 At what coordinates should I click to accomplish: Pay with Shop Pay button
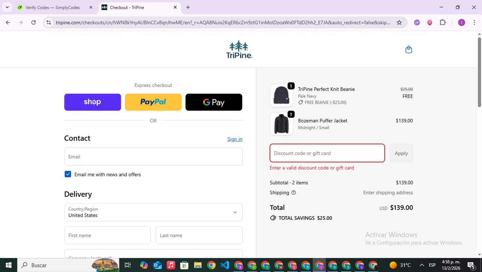pos(93,102)
